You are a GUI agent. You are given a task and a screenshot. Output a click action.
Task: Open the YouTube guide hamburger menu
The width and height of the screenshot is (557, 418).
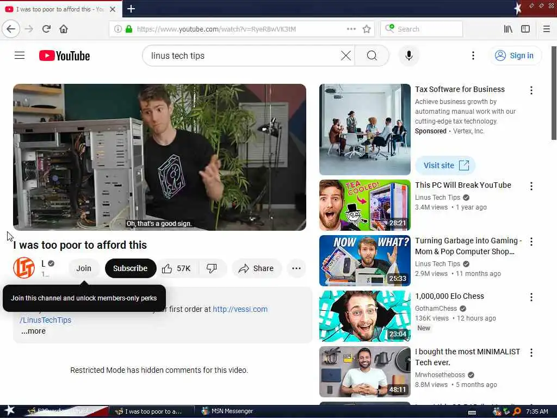tap(20, 56)
